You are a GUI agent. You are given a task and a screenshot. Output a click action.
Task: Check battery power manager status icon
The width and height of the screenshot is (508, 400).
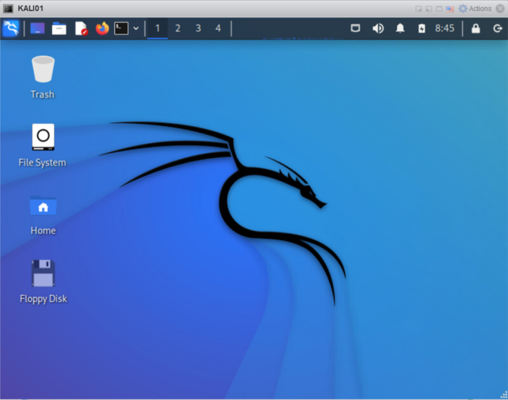pos(422,28)
